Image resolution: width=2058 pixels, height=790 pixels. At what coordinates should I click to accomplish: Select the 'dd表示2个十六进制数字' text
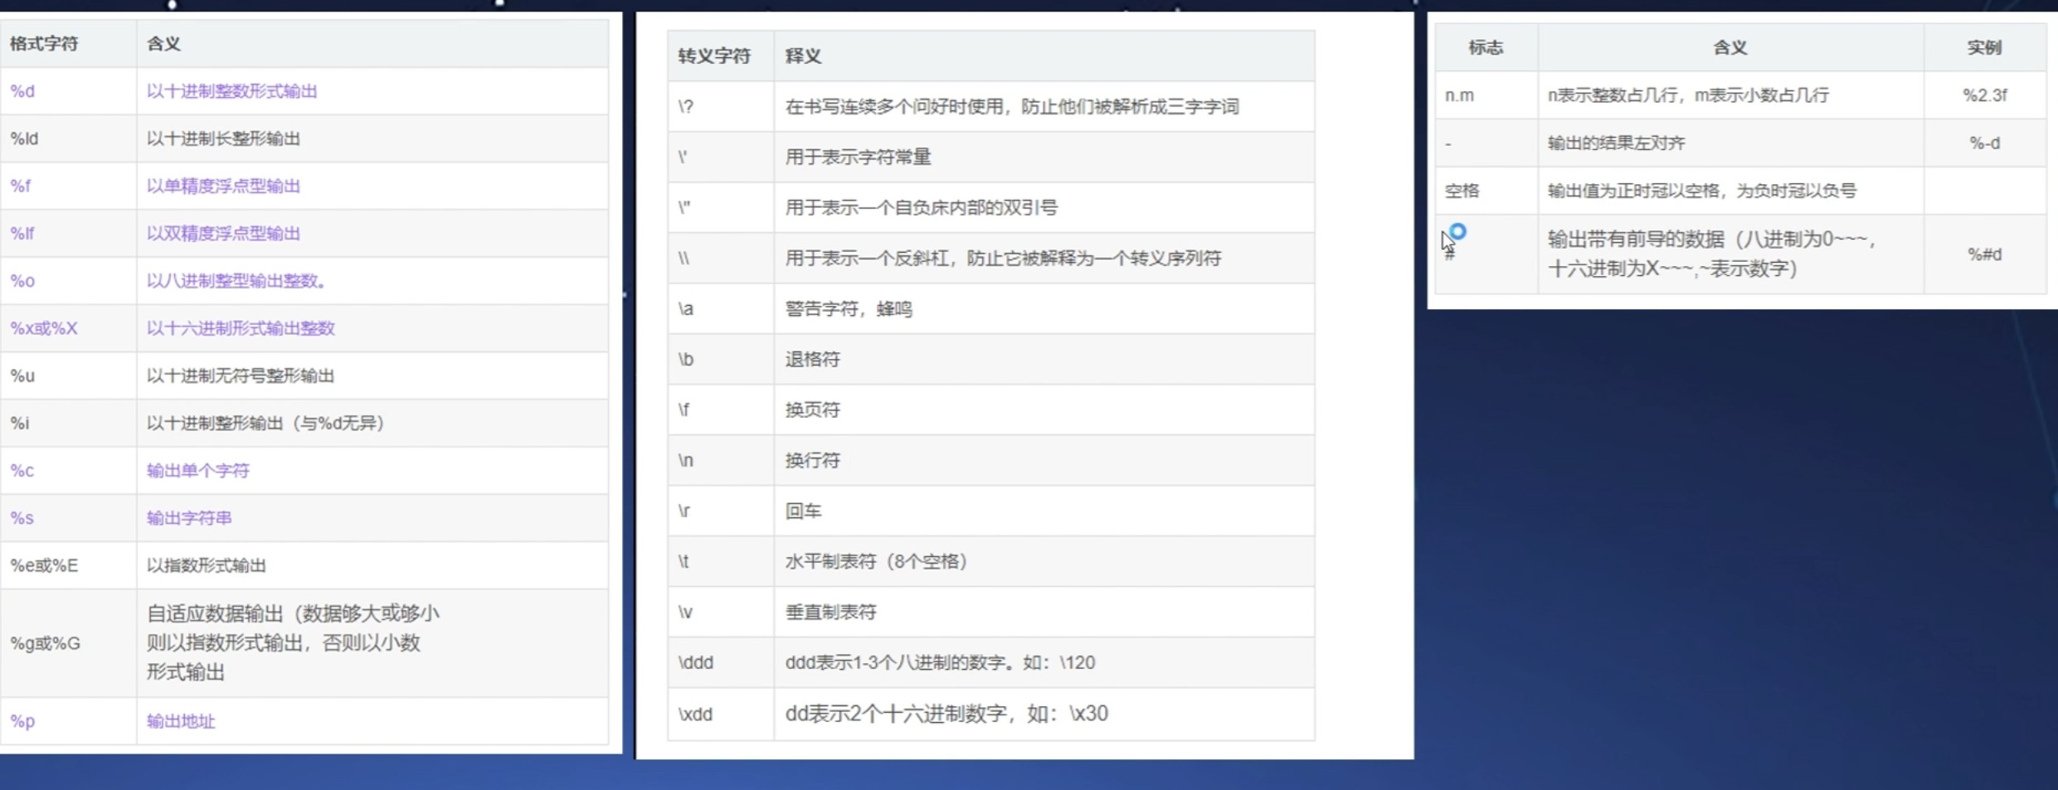(x=896, y=714)
